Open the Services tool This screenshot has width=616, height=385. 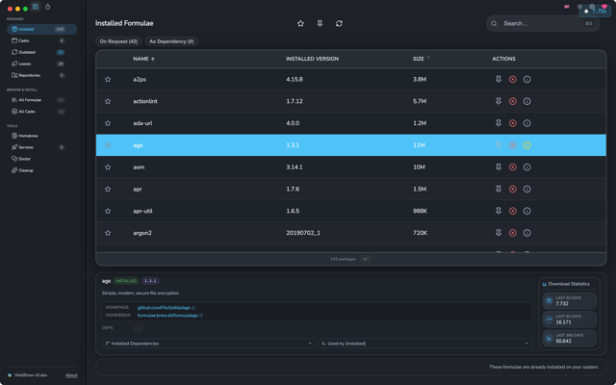click(42, 147)
